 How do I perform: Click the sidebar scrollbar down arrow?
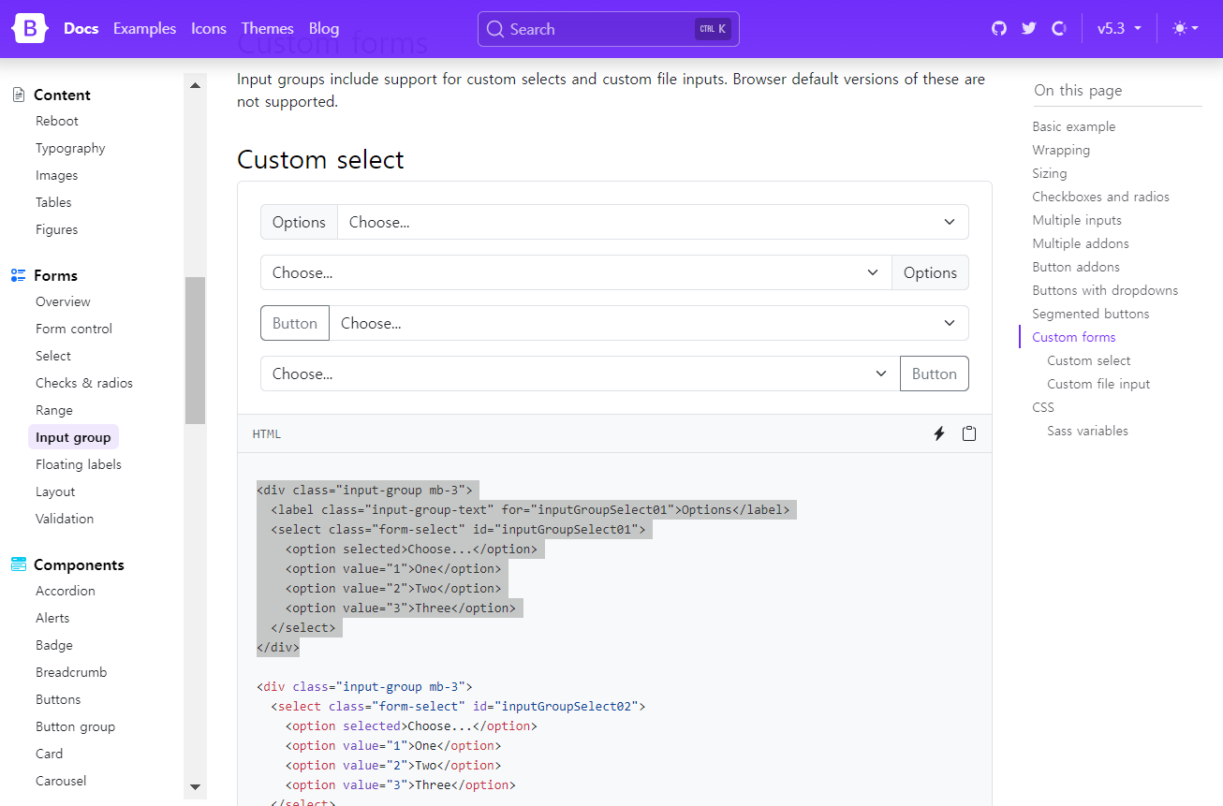(195, 787)
